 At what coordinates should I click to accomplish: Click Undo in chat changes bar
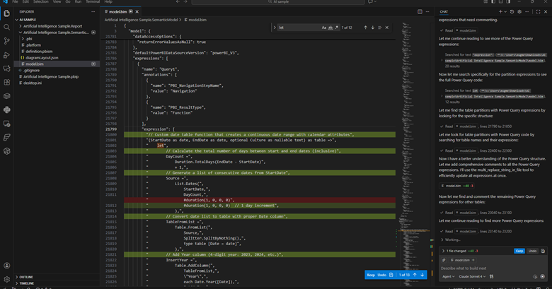532,251
